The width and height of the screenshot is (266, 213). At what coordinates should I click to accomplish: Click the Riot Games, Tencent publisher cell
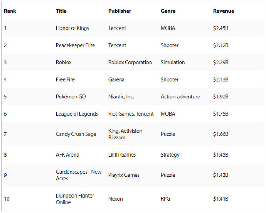point(131,114)
